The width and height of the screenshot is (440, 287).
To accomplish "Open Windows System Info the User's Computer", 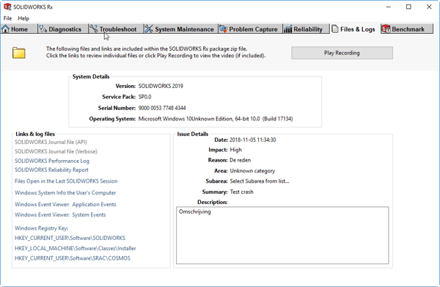I will pos(65,192).
